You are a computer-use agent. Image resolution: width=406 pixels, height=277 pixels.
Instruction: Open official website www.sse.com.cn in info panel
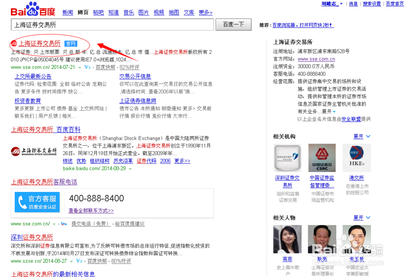click(316, 59)
